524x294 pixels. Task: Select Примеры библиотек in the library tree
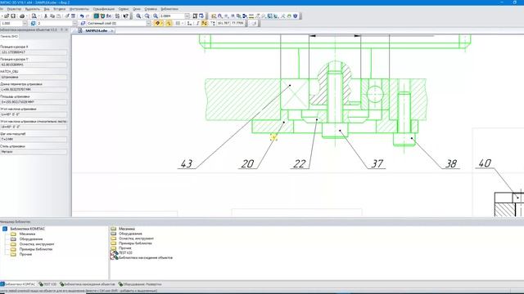point(36,249)
